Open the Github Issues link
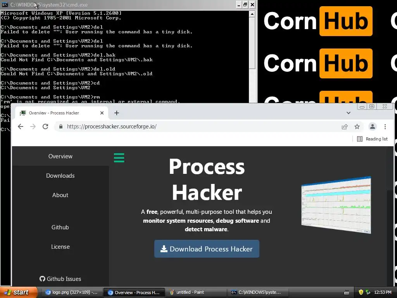 tap(60, 279)
